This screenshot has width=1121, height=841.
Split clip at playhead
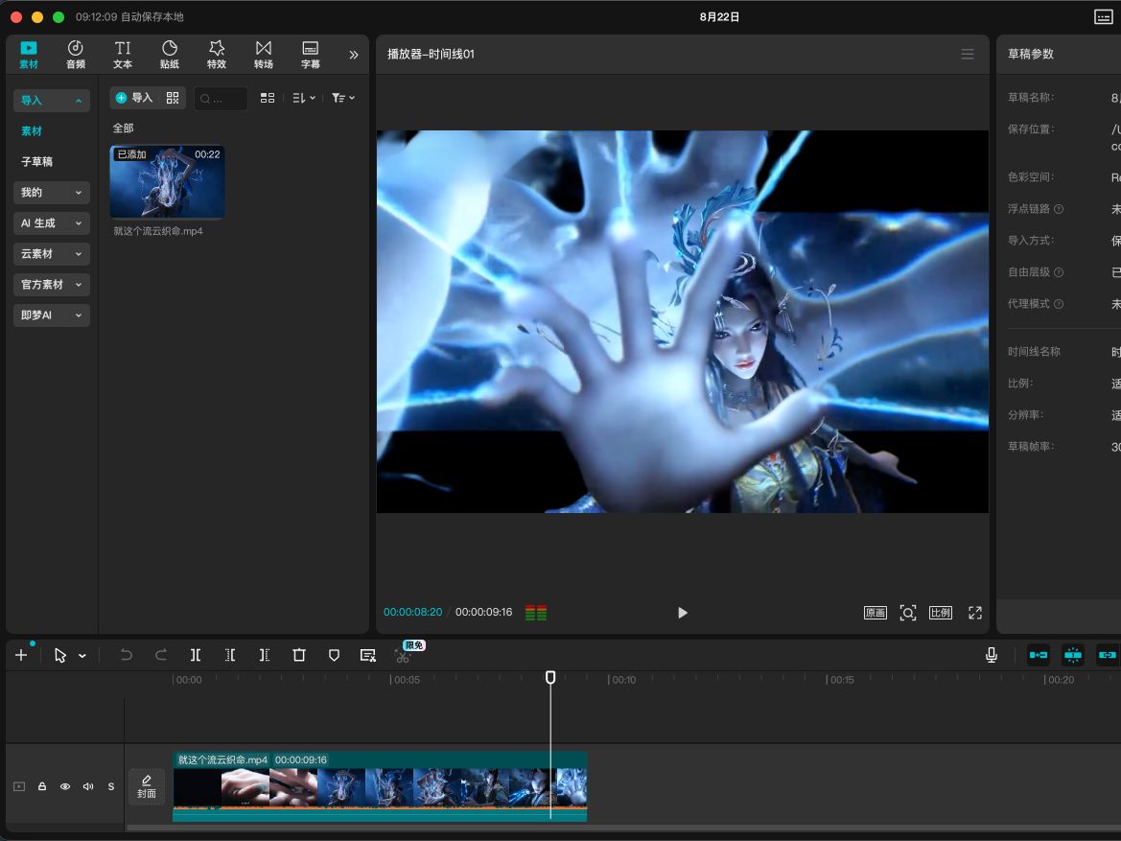click(x=196, y=655)
